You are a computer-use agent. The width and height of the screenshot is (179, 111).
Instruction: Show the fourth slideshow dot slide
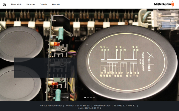(x=94, y=98)
